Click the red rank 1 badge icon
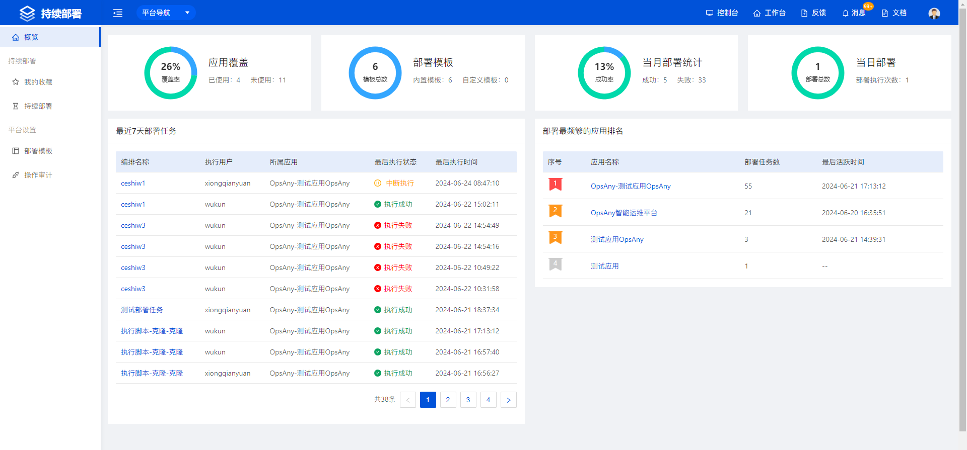This screenshot has width=967, height=450. (x=555, y=185)
